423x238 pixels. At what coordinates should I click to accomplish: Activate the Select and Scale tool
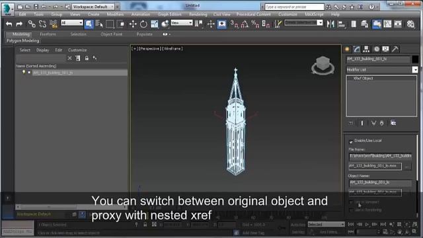click(x=154, y=24)
